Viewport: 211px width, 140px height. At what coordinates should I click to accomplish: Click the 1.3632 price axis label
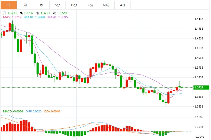(199, 97)
